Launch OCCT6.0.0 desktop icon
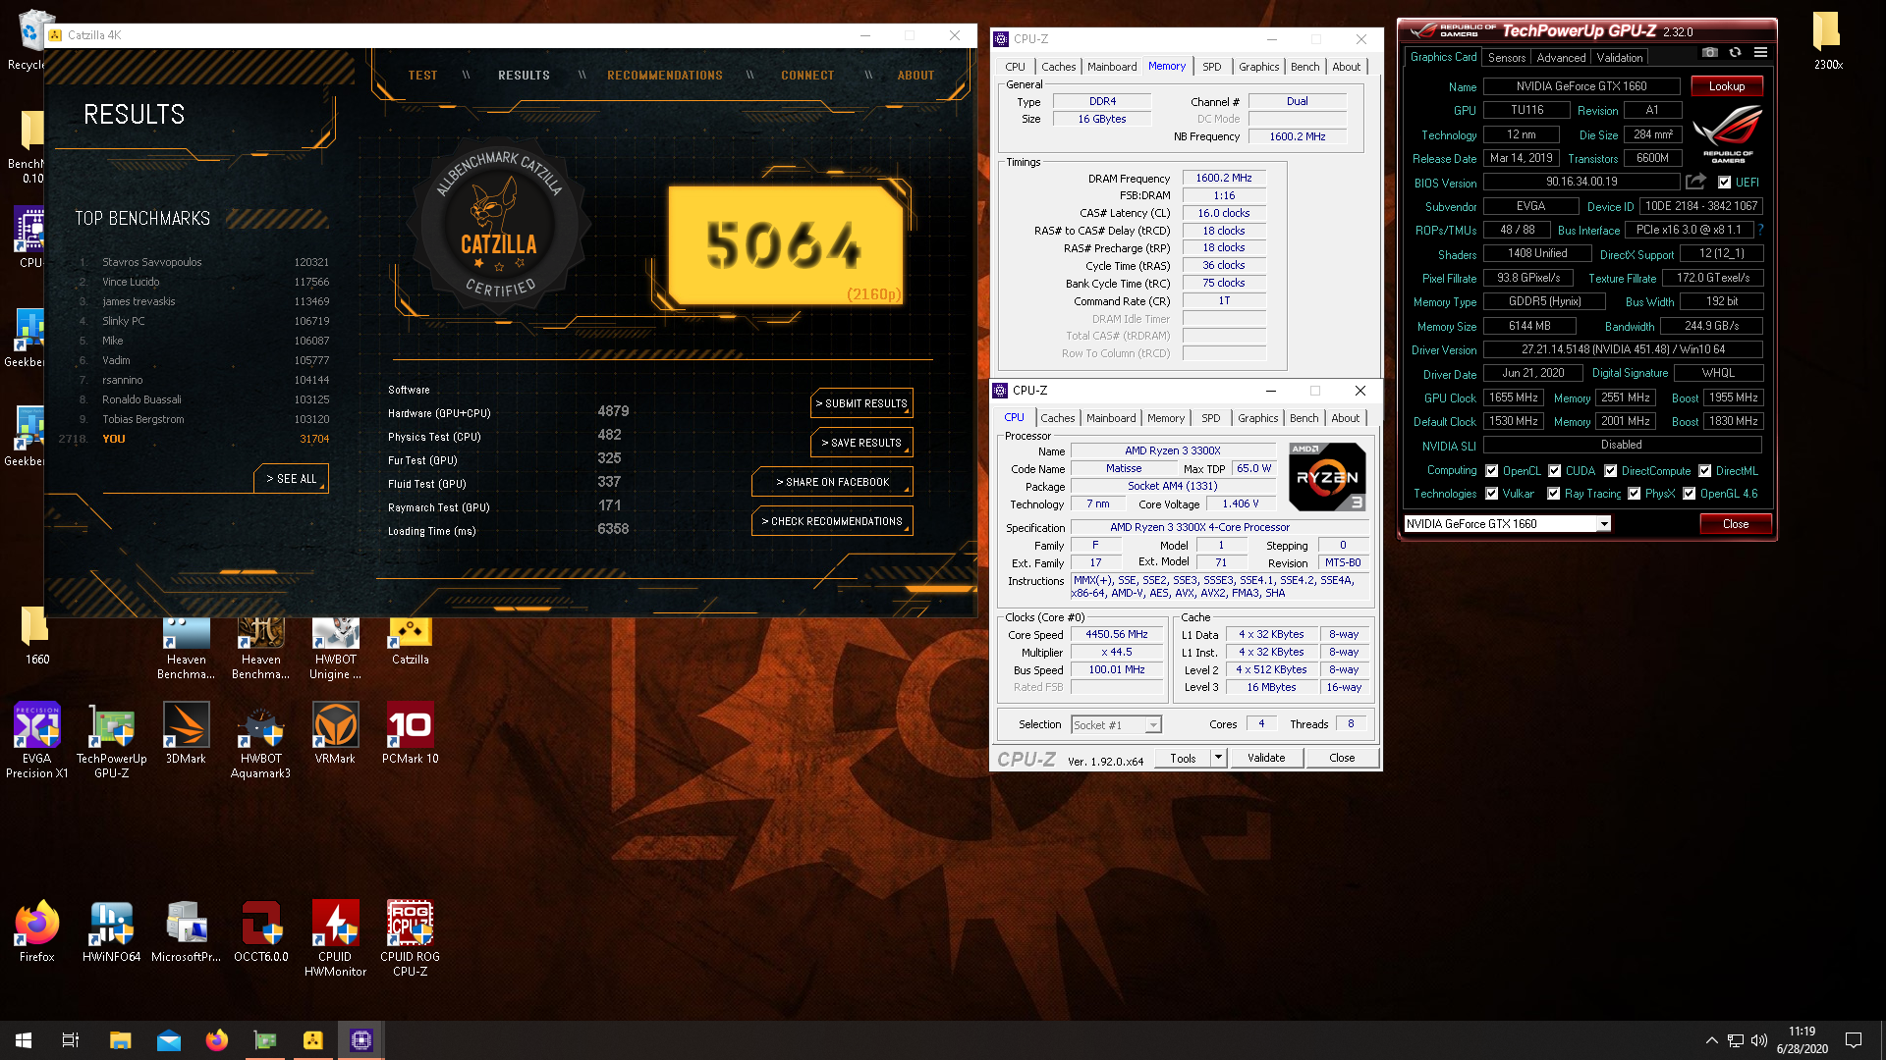This screenshot has height=1060, width=1886. click(x=260, y=930)
